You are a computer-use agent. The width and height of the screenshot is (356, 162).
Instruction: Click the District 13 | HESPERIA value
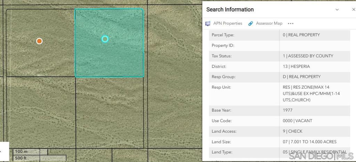click(296, 66)
